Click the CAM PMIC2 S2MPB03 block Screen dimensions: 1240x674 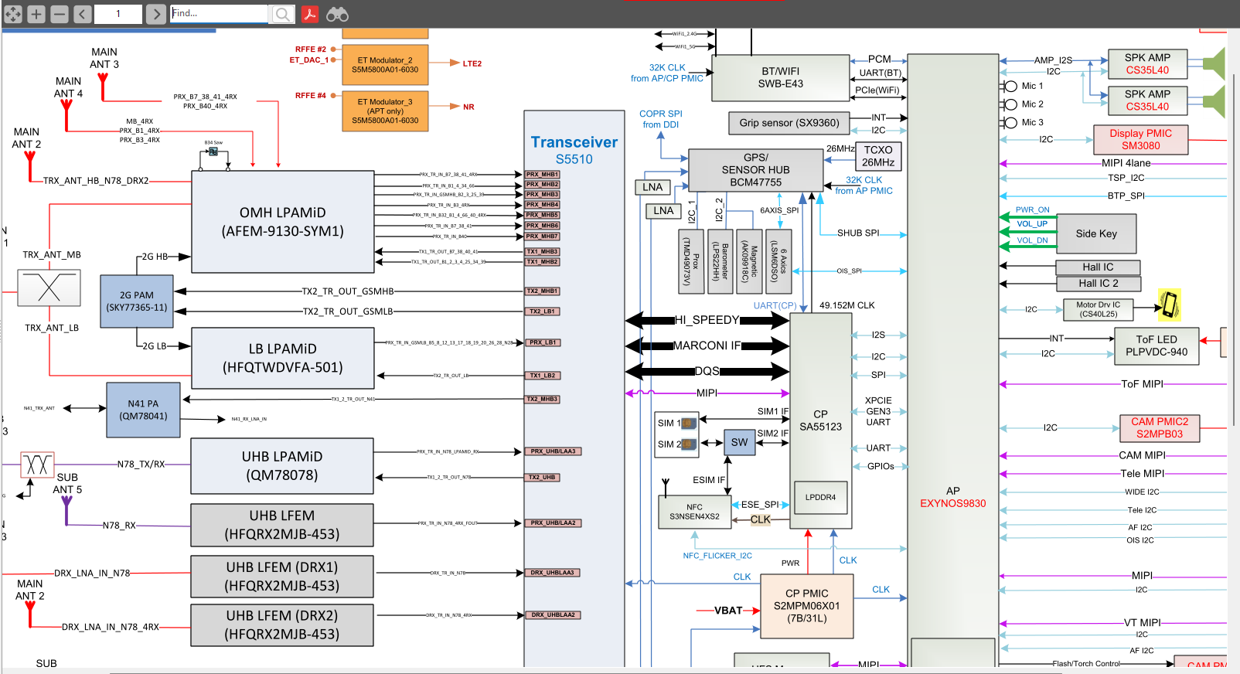pos(1160,427)
